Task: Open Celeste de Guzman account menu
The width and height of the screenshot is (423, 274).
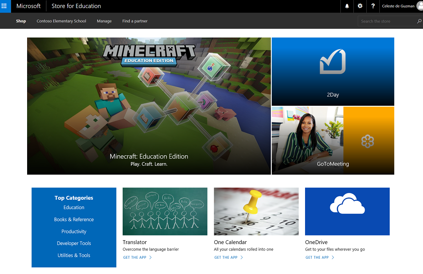Action: [401, 6]
